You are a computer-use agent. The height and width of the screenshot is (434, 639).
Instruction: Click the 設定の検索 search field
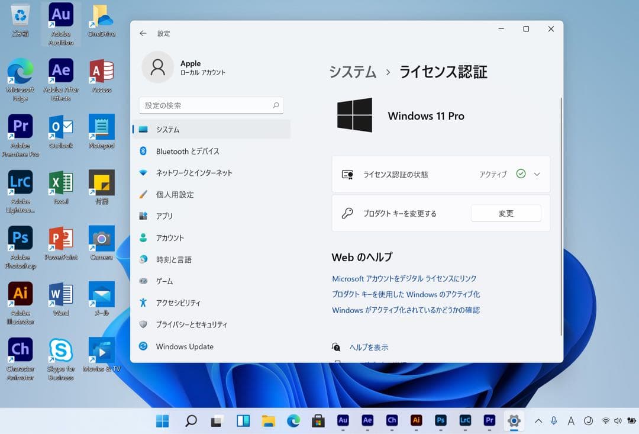pyautogui.click(x=211, y=104)
